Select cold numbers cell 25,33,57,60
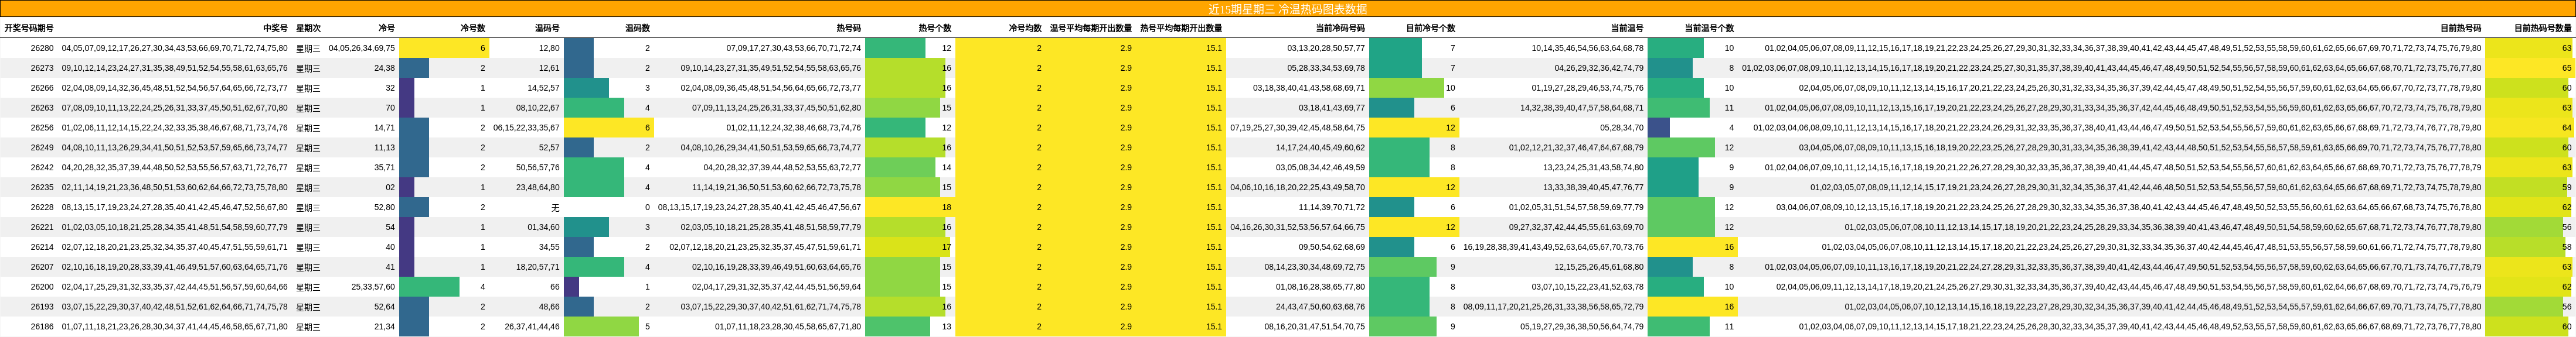Image resolution: width=2576 pixels, height=337 pixels. (x=373, y=286)
